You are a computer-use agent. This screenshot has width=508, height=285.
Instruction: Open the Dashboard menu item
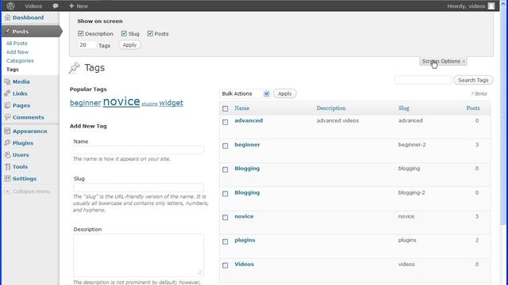coord(28,17)
